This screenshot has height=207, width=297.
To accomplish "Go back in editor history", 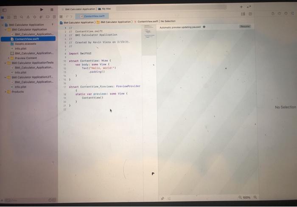I will pyautogui.click(x=67, y=17).
